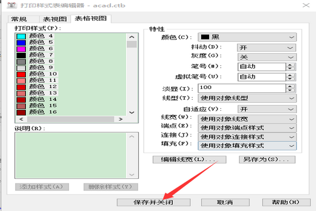
Task: Click the 取消 button
Action: point(225,203)
